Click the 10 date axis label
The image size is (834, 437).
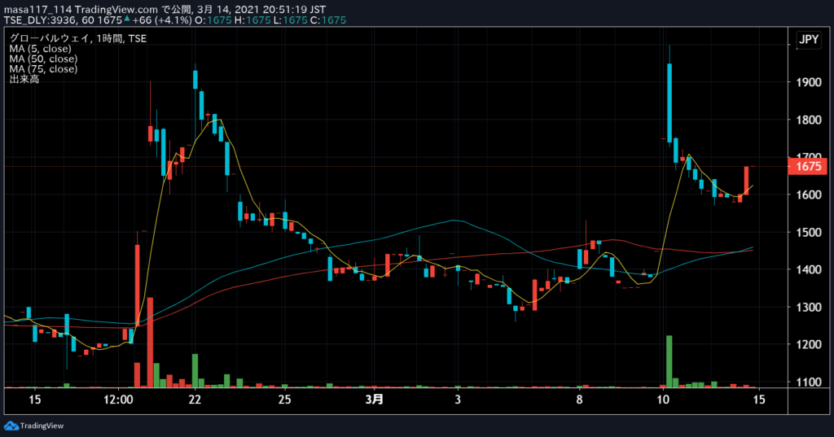[x=663, y=400]
